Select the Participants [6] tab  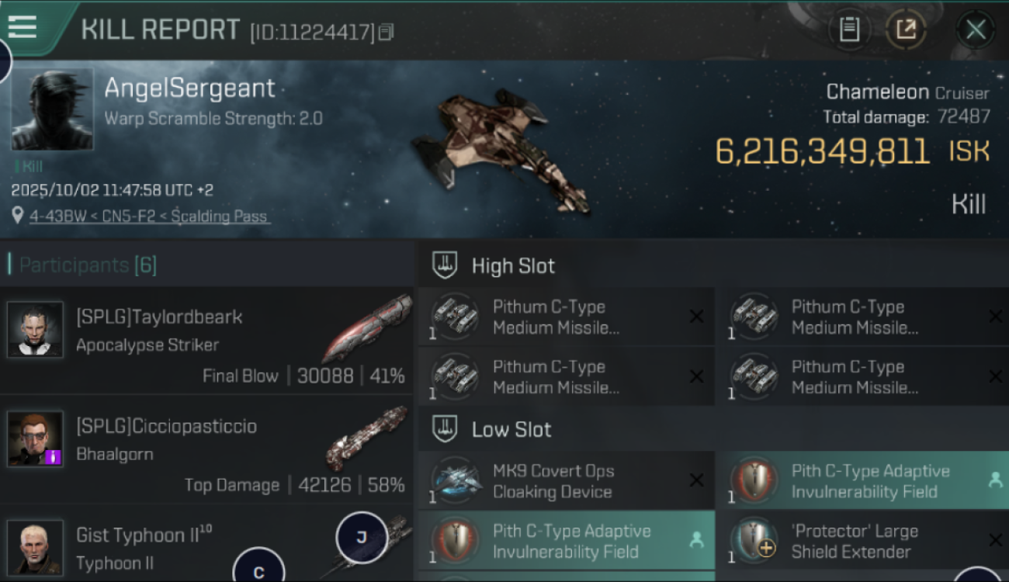click(x=88, y=265)
